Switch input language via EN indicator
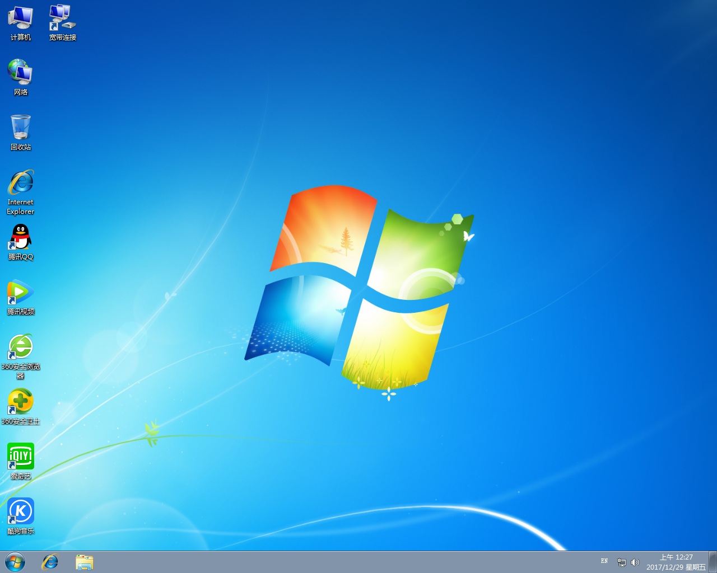 pyautogui.click(x=604, y=561)
